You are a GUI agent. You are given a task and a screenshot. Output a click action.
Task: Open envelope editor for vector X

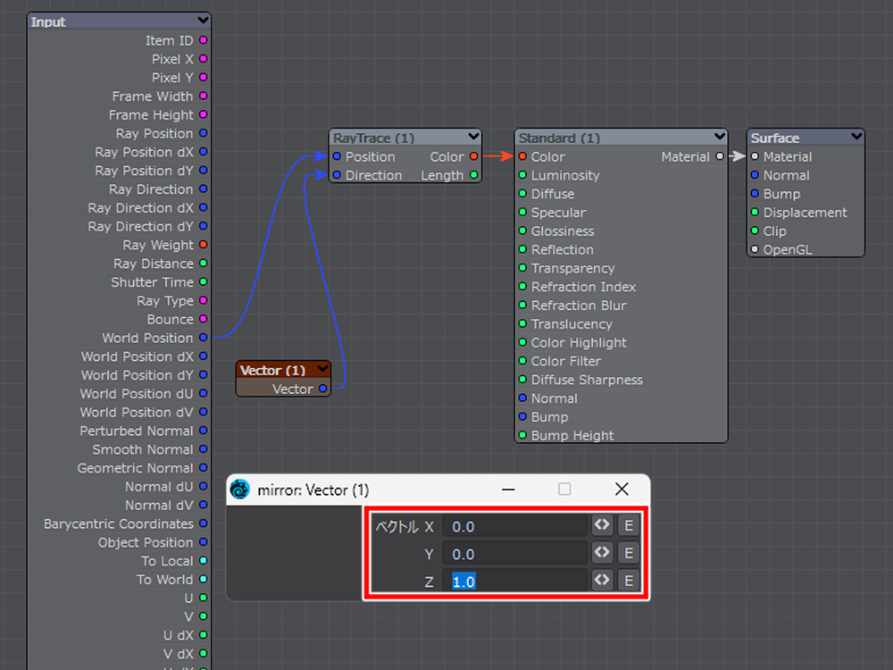628,526
